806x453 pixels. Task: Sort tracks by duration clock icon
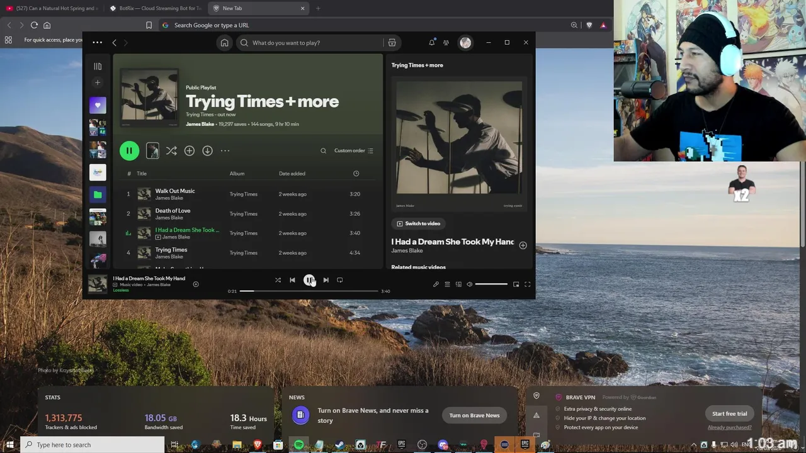tap(356, 174)
